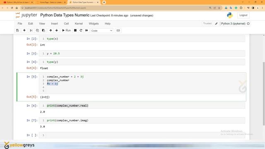
Task: Open the Insert menu
Action: (x=54, y=24)
